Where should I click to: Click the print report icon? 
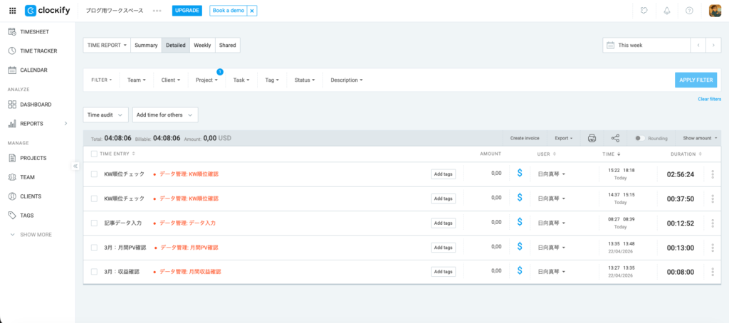pyautogui.click(x=592, y=138)
